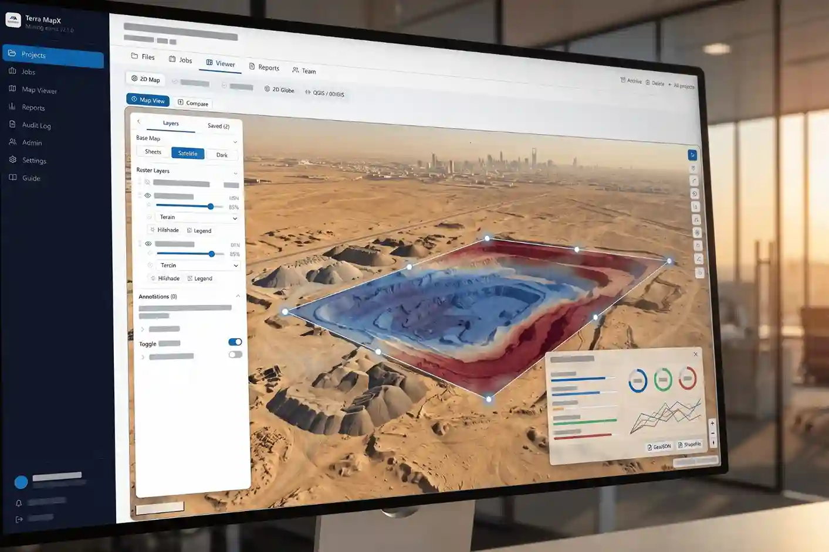The width and height of the screenshot is (829, 552).
Task: Turn off the blue Toggle switch
Action: [235, 342]
